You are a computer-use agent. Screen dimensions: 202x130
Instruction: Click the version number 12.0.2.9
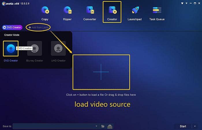(x=25, y=3)
